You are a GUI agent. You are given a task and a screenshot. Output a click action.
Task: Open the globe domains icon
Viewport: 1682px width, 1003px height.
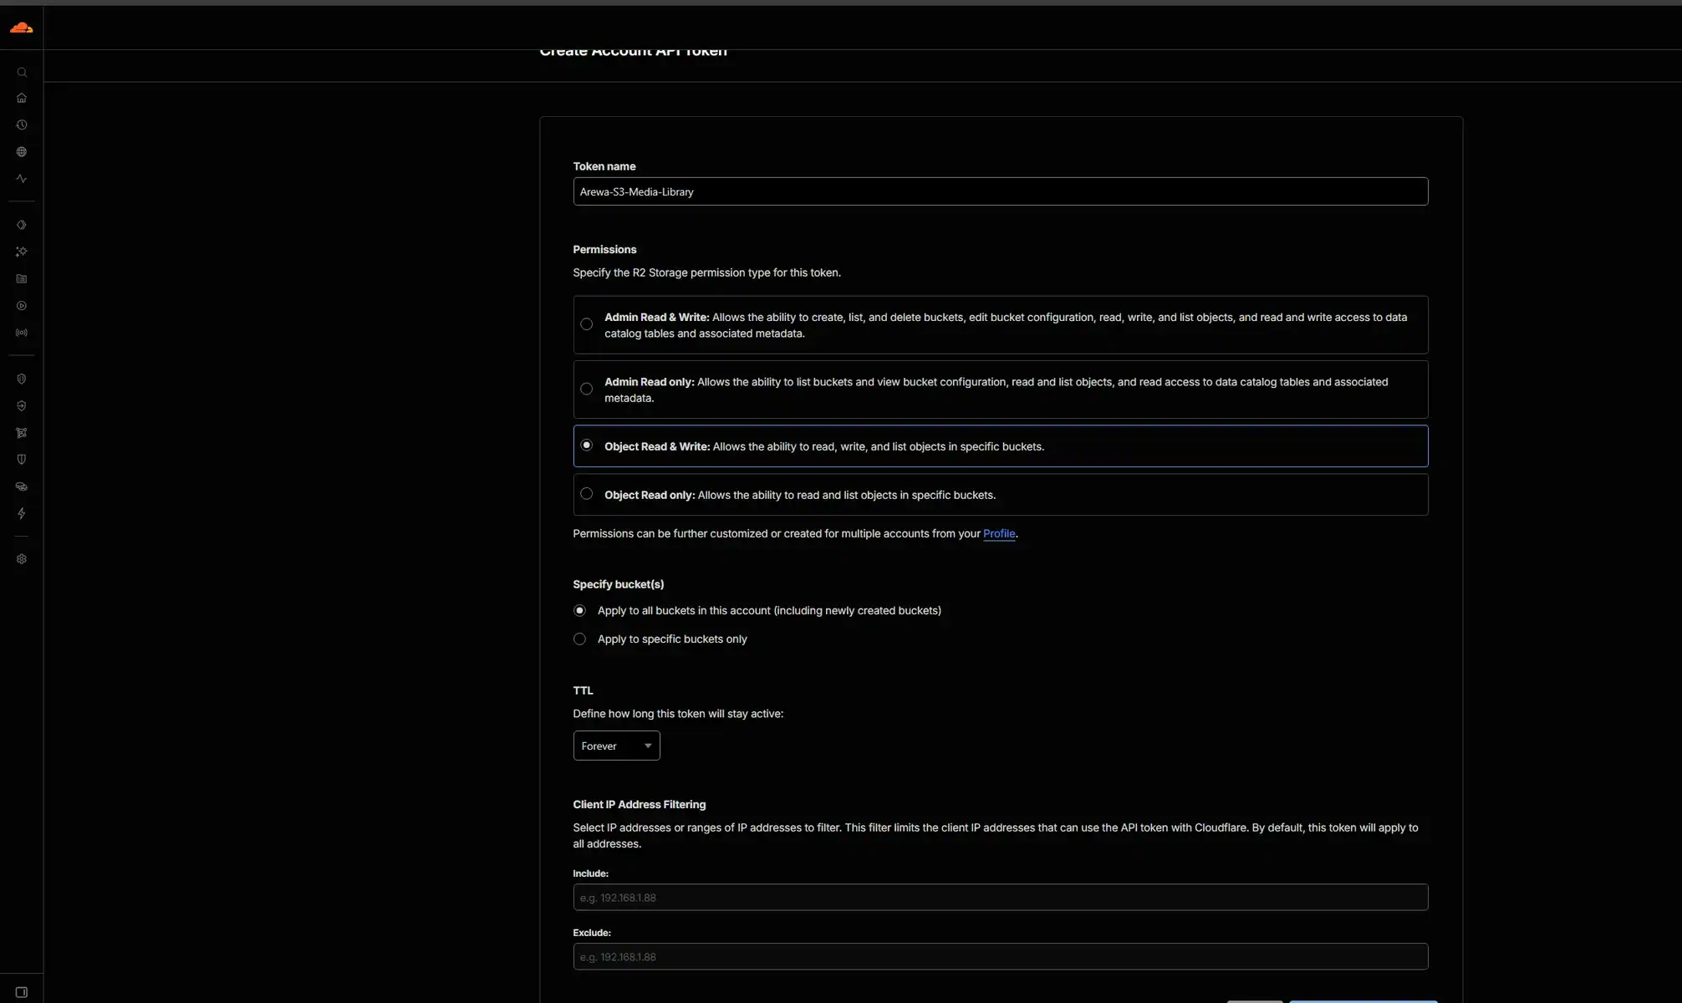pos(22,152)
